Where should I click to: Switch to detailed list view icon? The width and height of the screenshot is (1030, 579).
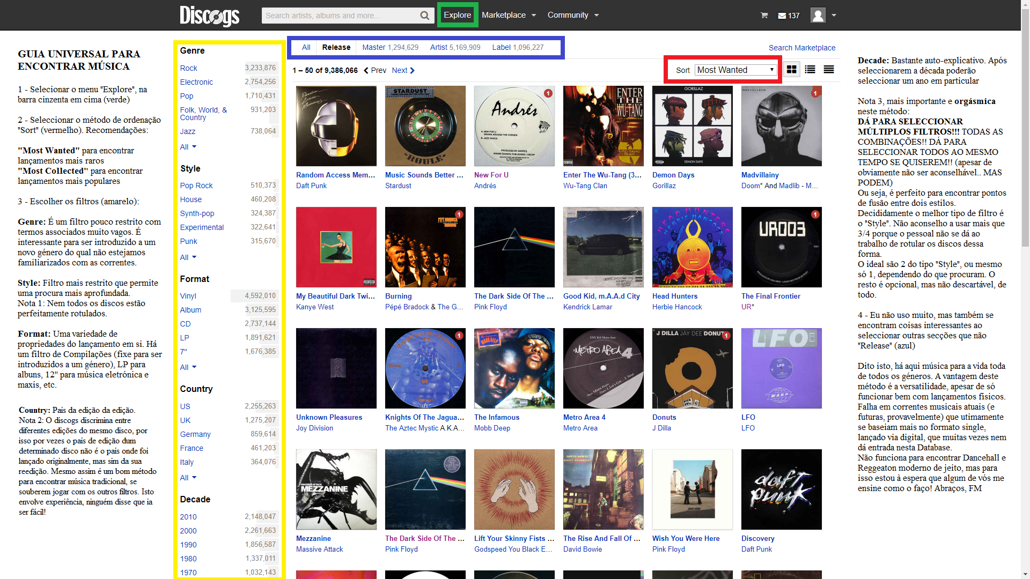(x=810, y=70)
